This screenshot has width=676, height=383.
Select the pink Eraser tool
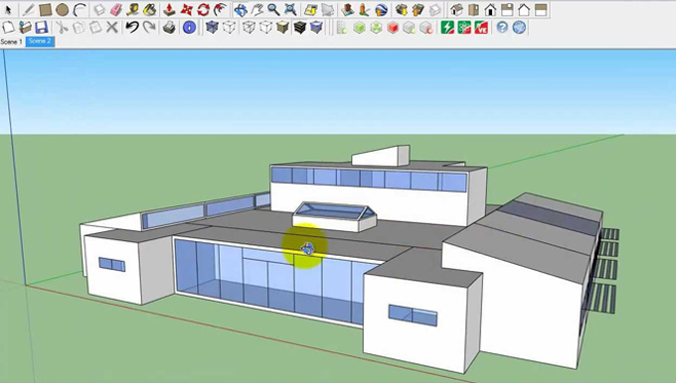pyautogui.click(x=116, y=10)
